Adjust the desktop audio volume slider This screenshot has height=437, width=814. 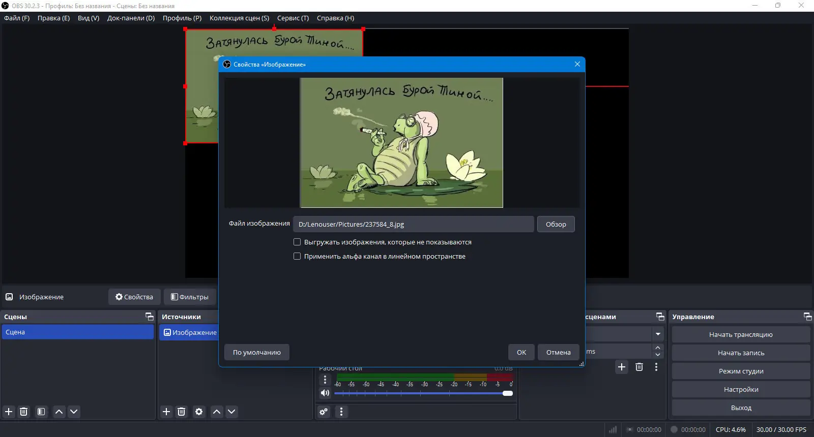click(x=423, y=393)
